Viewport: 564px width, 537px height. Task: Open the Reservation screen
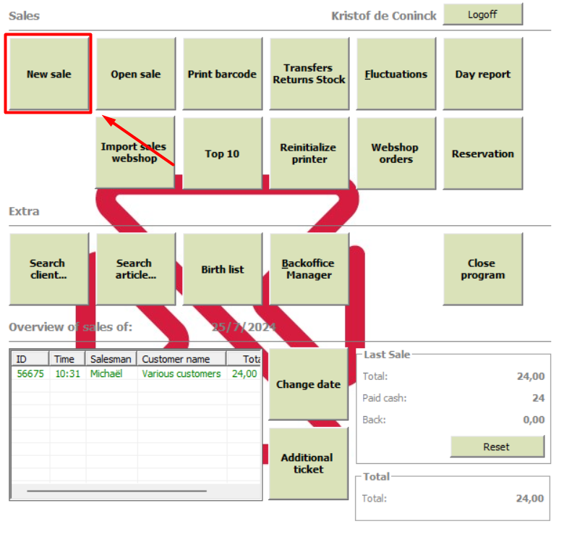point(483,153)
